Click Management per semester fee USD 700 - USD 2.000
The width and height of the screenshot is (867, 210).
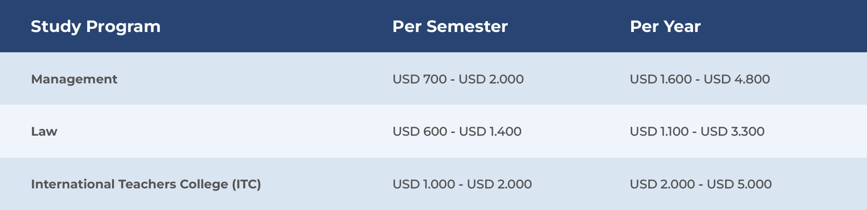[x=458, y=79]
